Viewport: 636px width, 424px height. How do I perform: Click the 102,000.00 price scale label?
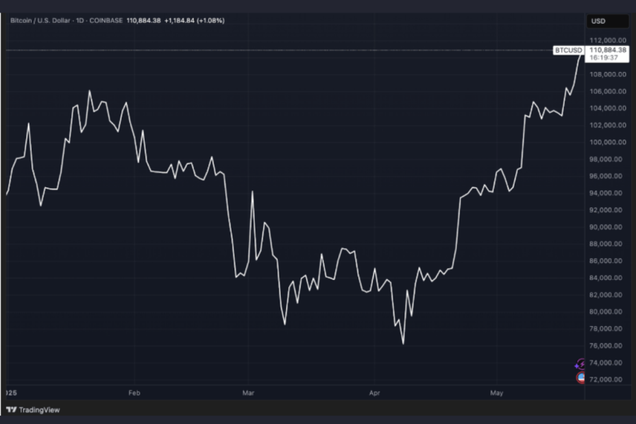pos(607,125)
